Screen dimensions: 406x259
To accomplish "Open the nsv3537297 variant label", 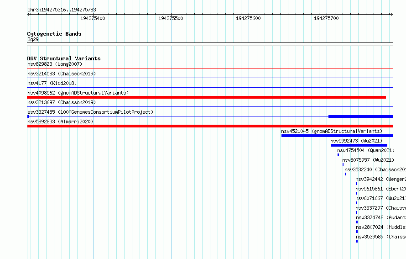I will tap(380, 208).
